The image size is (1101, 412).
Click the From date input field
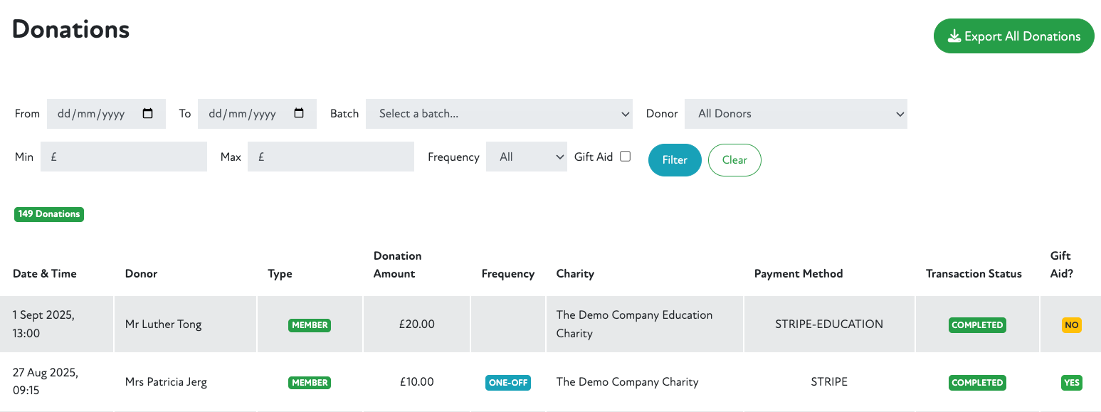[x=96, y=114]
